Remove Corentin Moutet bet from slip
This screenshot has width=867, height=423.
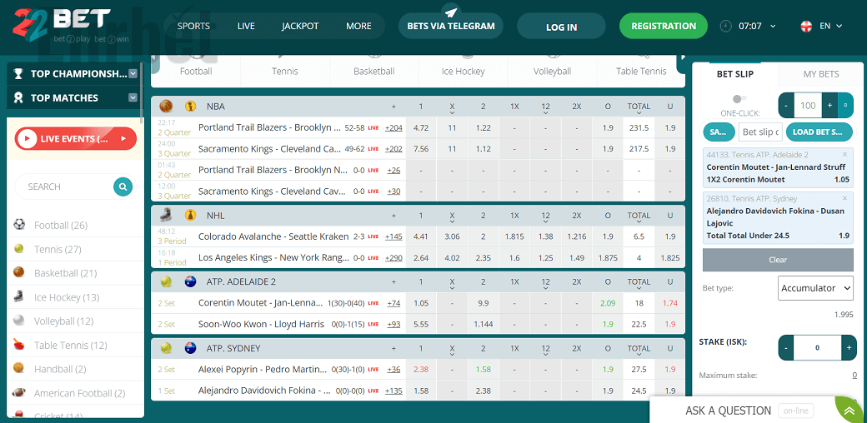(x=844, y=155)
